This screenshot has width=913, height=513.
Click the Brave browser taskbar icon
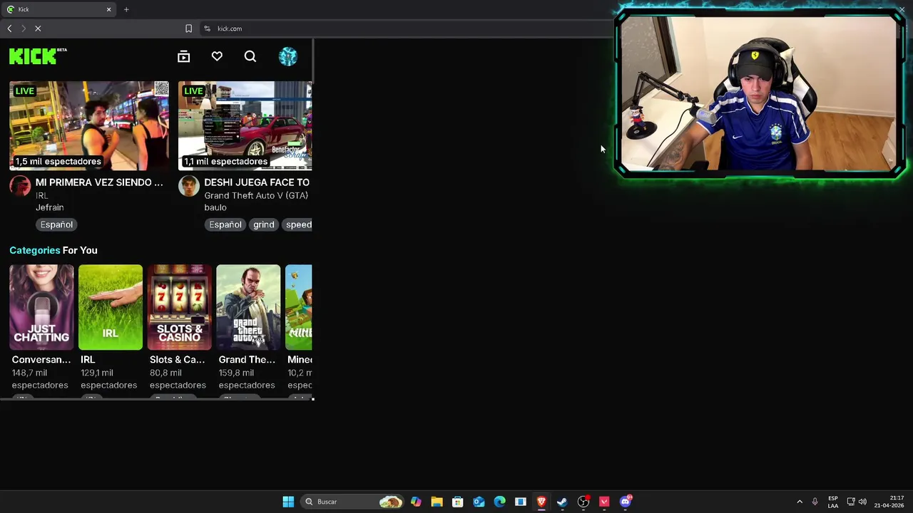[x=541, y=502]
